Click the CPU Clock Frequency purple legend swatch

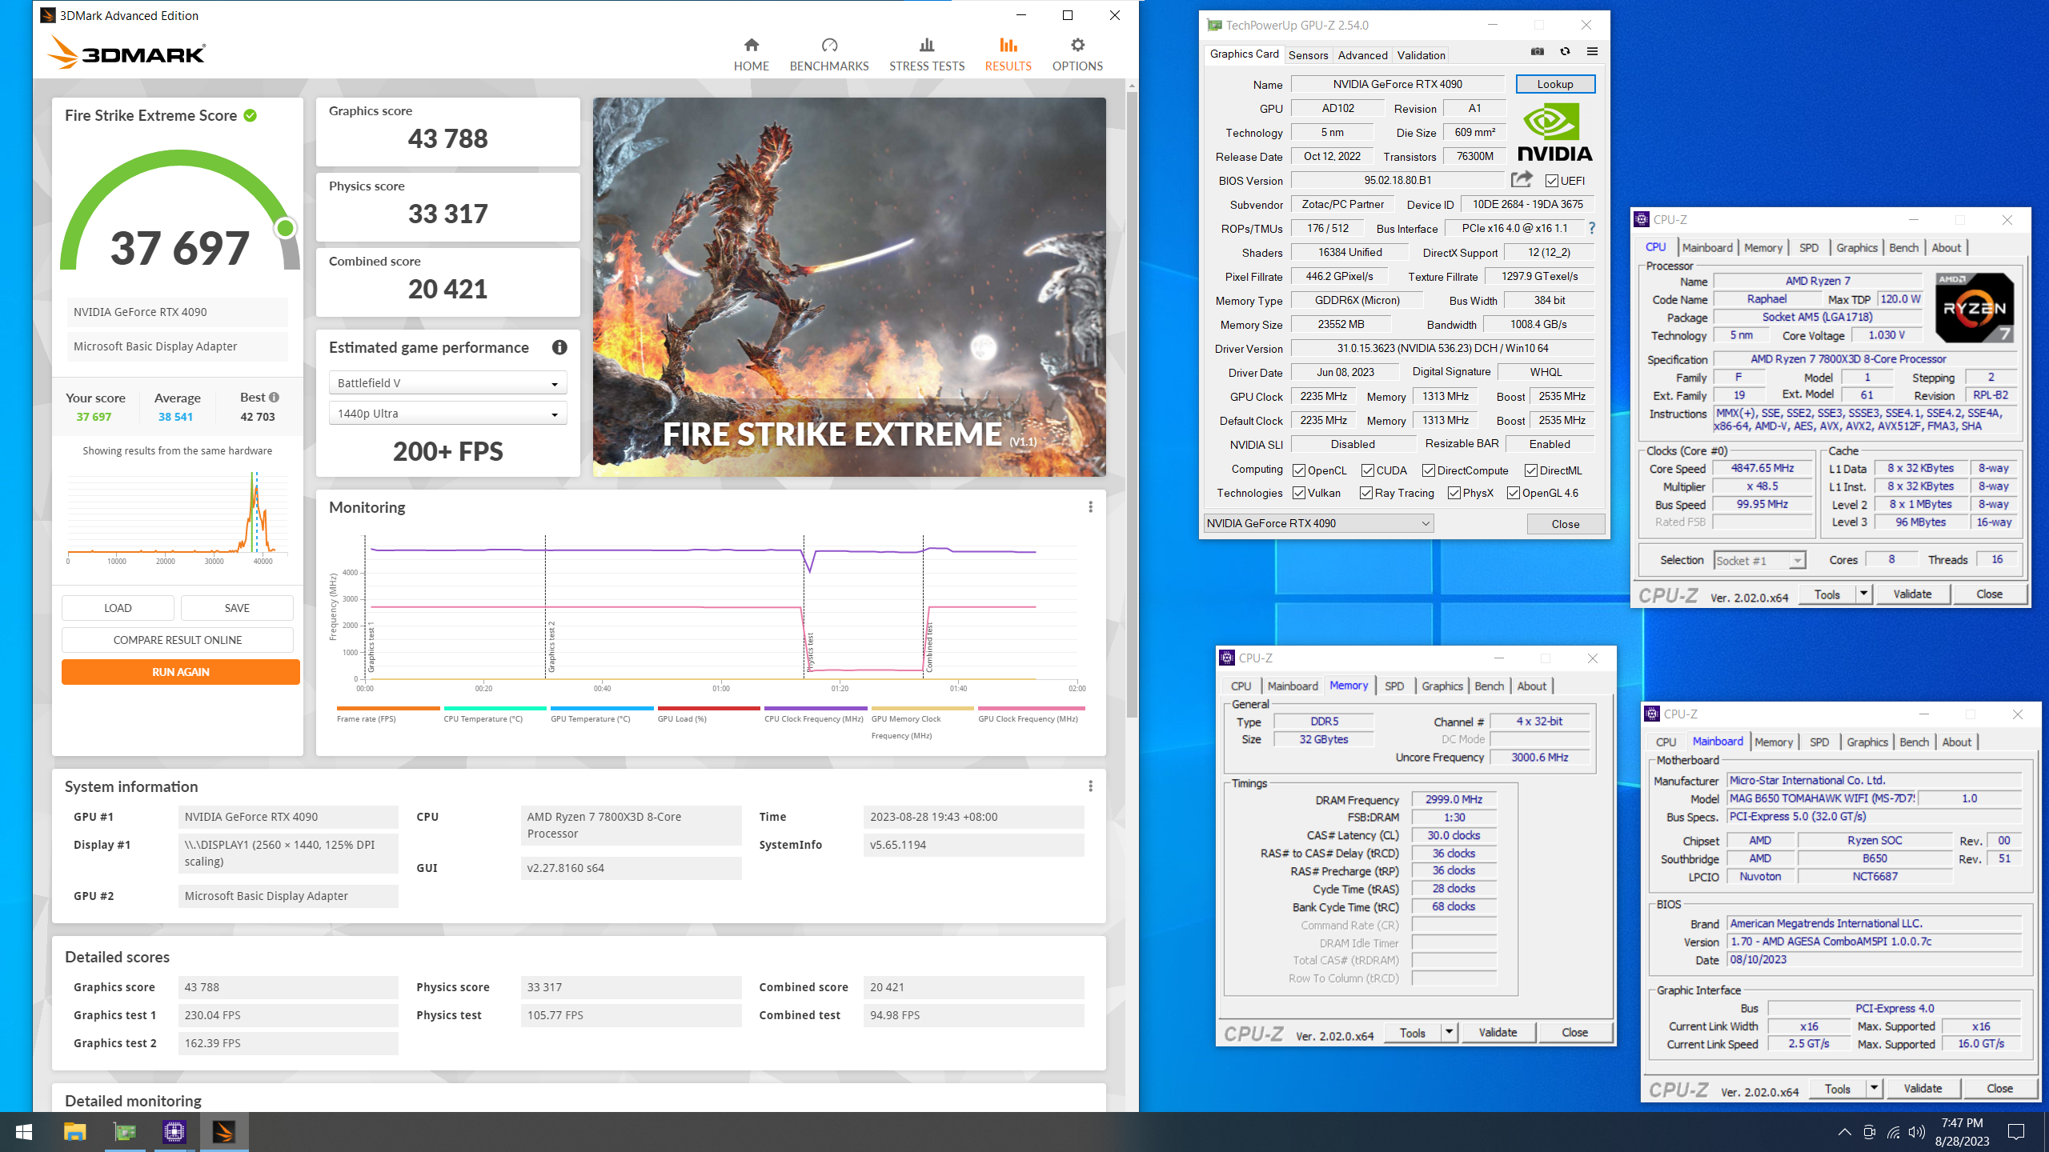816,708
